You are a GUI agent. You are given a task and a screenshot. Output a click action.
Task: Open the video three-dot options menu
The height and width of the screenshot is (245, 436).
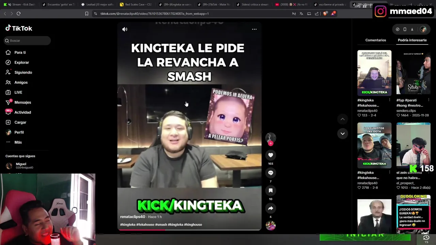point(254,29)
